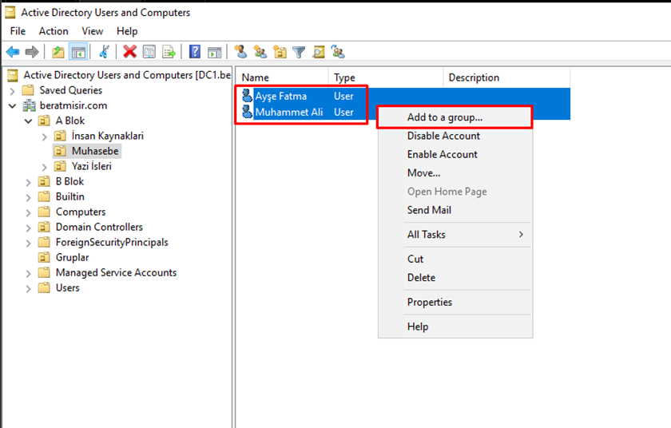Select the Gruplar folder in tree
671x428 pixels.
point(72,257)
